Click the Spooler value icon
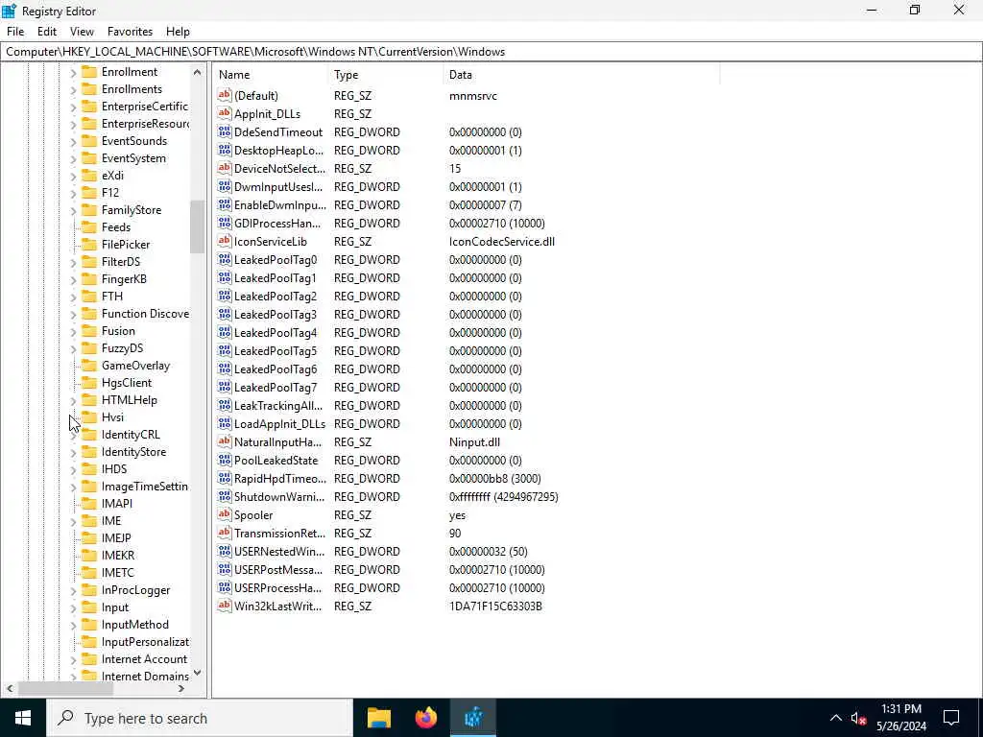Image resolution: width=983 pixels, height=737 pixels. pyautogui.click(x=225, y=514)
